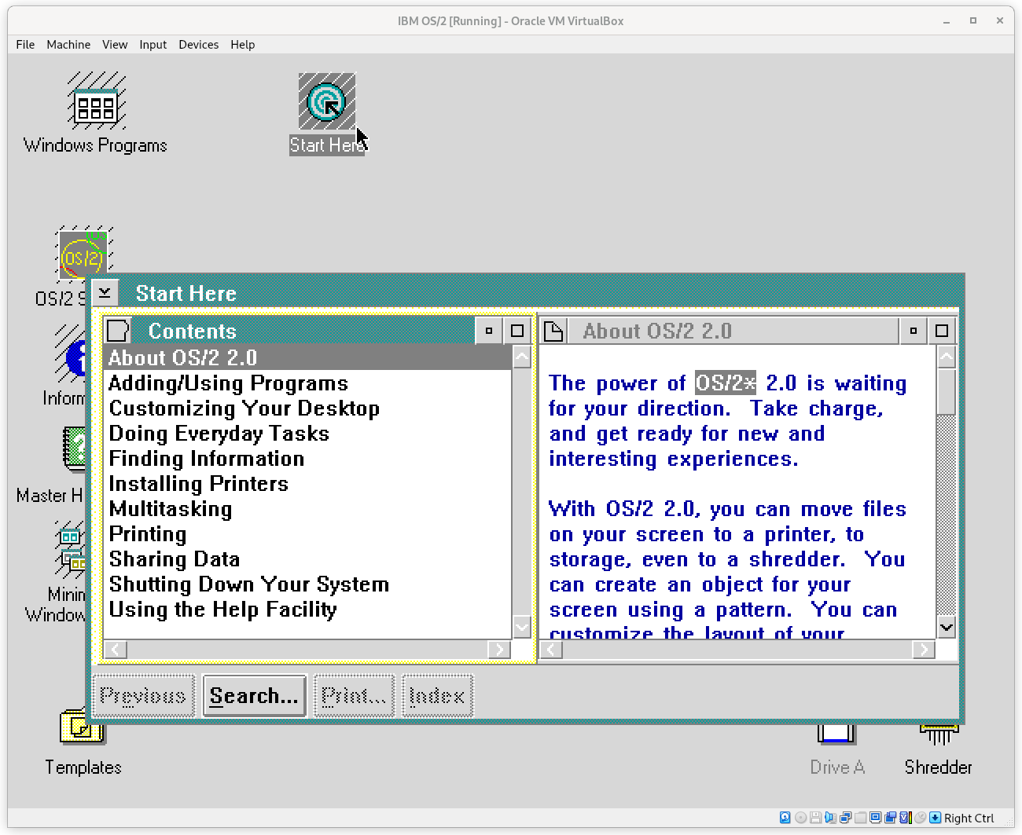This screenshot has height=835, width=1022.
Task: Click the highlighted OS/2* link in article
Action: coord(726,383)
